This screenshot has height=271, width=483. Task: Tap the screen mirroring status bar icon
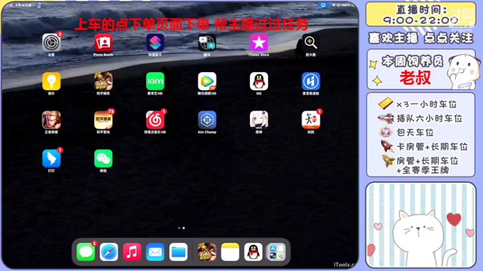[x=323, y=5]
